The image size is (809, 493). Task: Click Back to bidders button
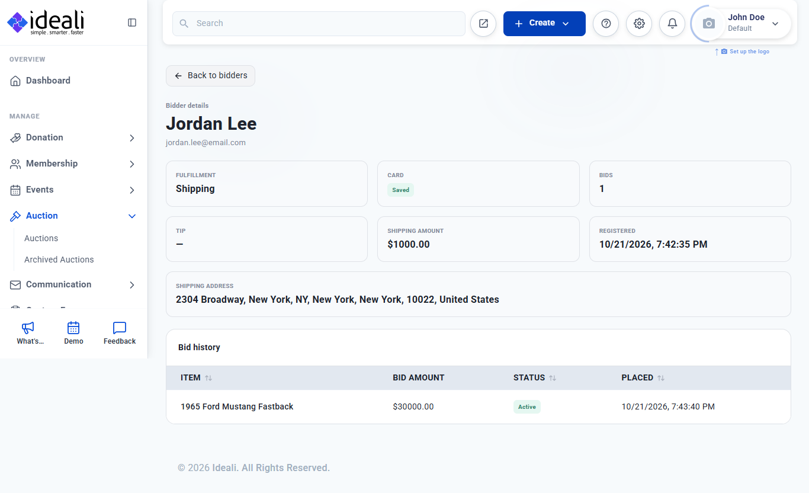pos(210,76)
